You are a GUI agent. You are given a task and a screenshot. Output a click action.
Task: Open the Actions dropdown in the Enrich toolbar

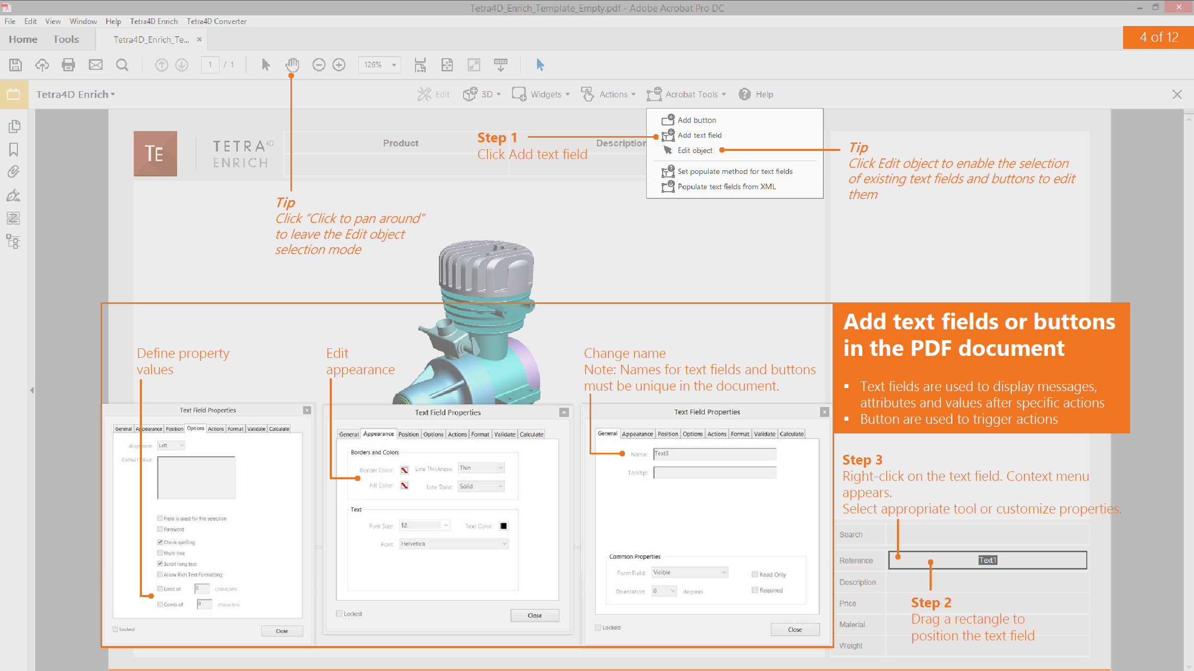(x=608, y=94)
